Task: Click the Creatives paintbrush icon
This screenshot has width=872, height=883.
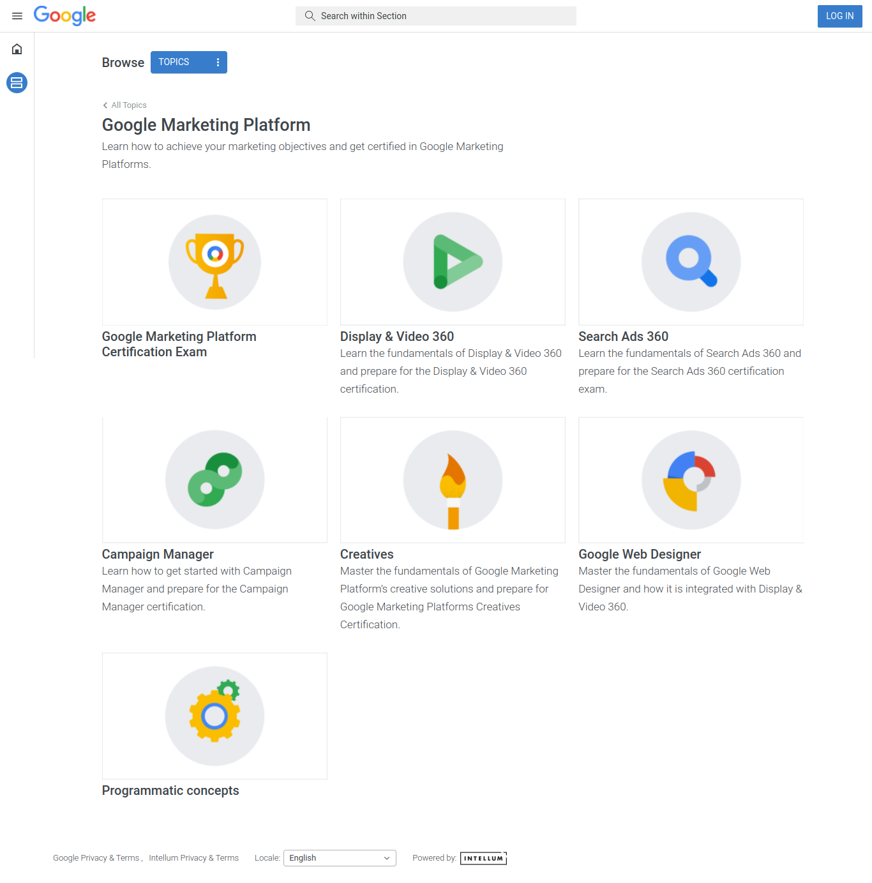Action: [453, 479]
